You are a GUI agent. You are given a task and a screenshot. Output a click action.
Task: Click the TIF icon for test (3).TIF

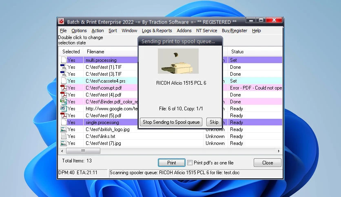coord(63,74)
